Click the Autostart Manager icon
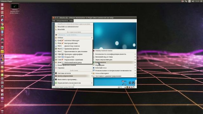 tap(63, 41)
